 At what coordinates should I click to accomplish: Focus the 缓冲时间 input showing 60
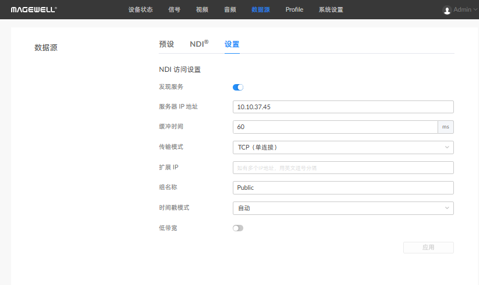point(334,127)
